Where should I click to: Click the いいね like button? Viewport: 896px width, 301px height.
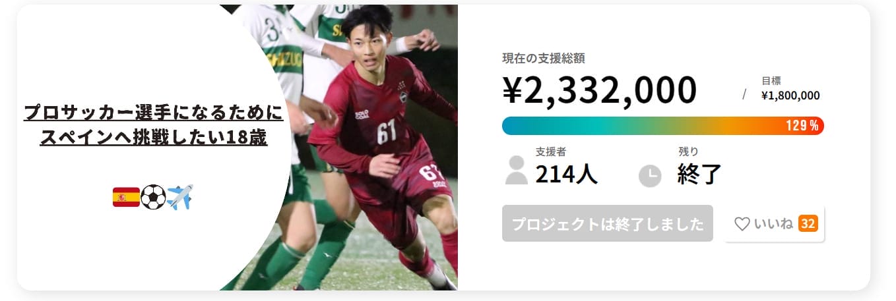pyautogui.click(x=774, y=224)
